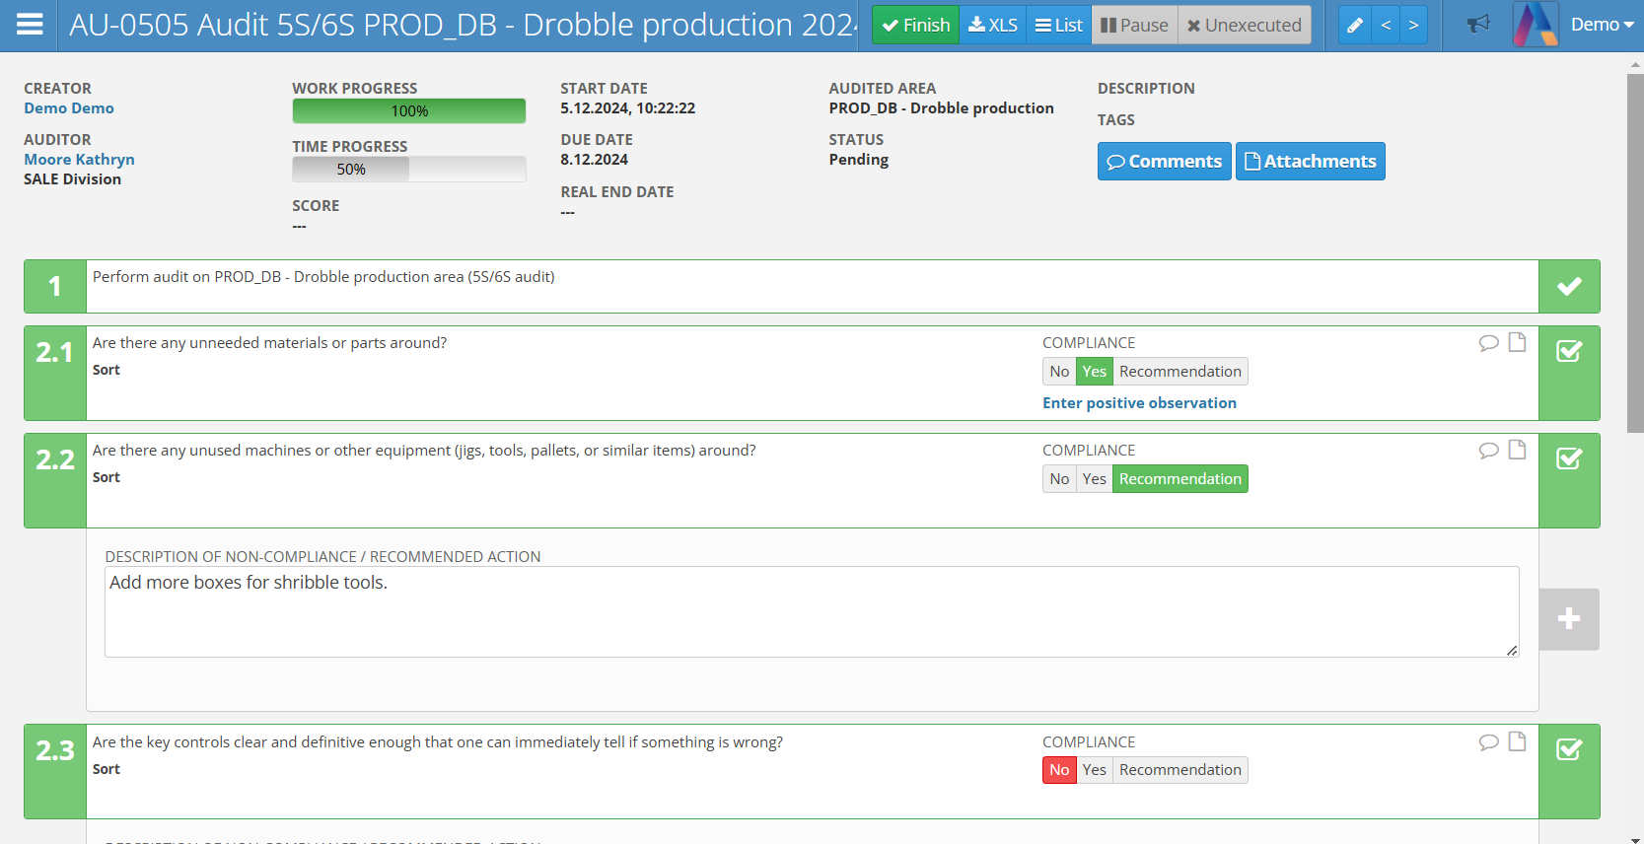Open comment bubble icon for question 2.1
1644x844 pixels.
[x=1488, y=342]
